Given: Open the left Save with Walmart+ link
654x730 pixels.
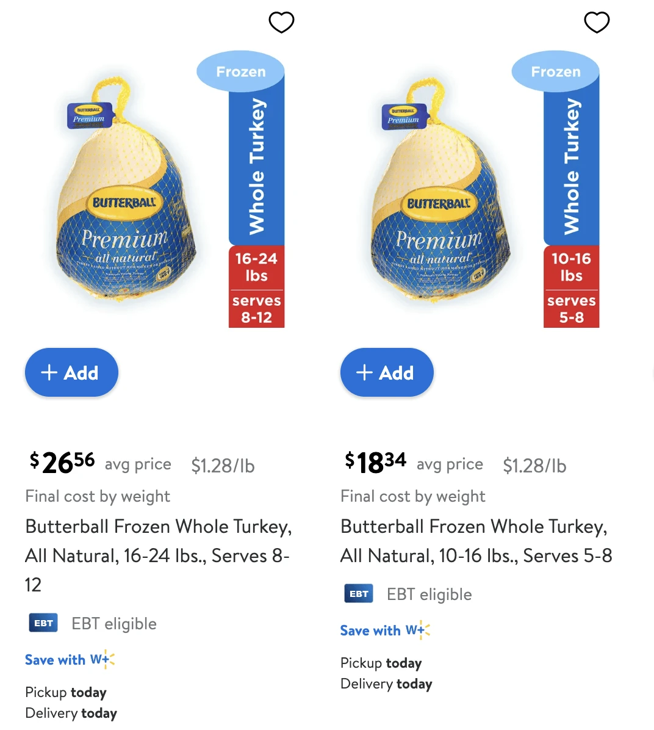Looking at the screenshot, I should point(56,660).
